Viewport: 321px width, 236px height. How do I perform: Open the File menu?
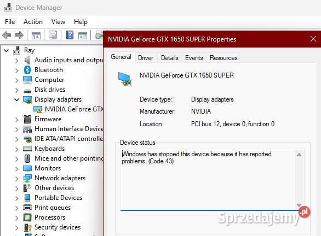point(10,22)
